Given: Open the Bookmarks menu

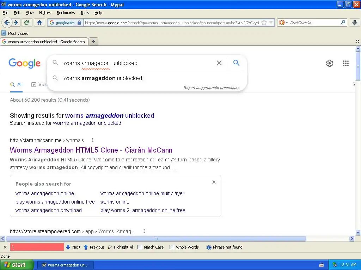Looking at the screenshot, I should click(66, 13).
